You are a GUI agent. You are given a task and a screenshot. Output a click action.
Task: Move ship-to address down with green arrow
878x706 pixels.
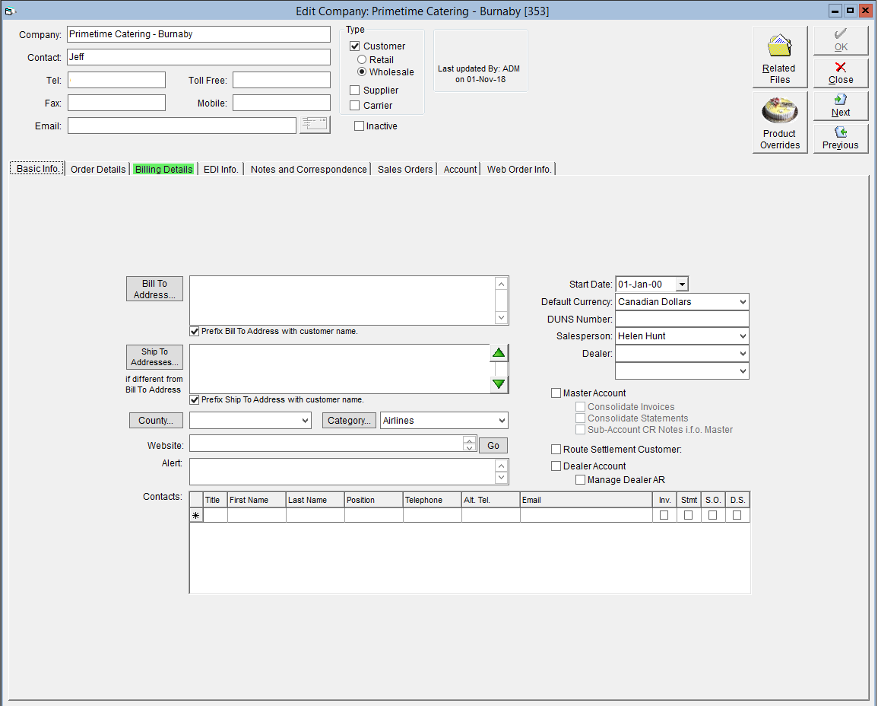pyautogui.click(x=499, y=384)
